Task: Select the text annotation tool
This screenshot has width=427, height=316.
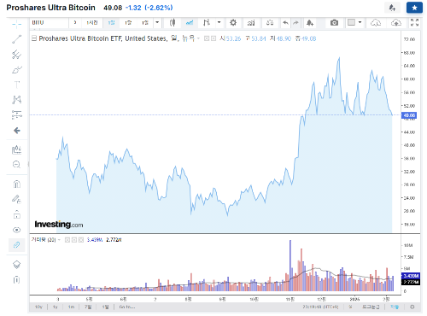Action: pos(17,85)
